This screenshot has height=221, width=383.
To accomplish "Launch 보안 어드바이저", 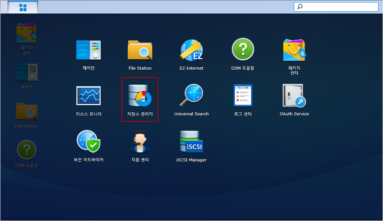I will point(88,146).
